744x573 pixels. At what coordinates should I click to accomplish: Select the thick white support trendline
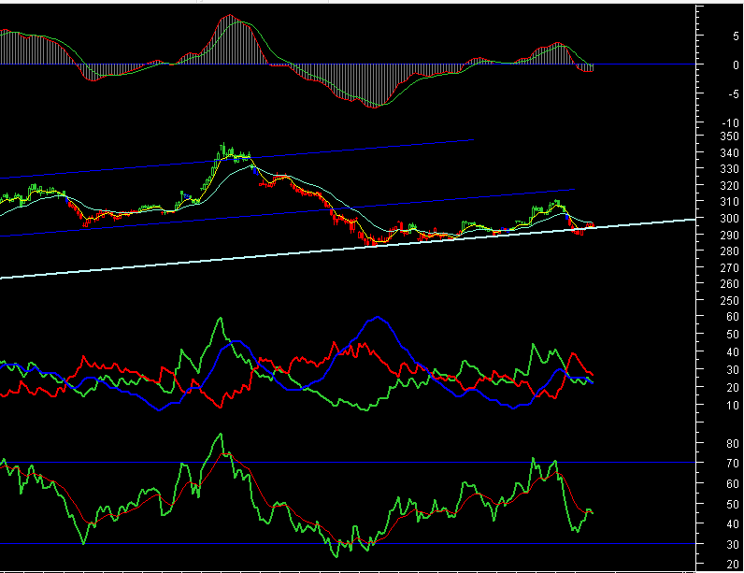[x=348, y=249]
